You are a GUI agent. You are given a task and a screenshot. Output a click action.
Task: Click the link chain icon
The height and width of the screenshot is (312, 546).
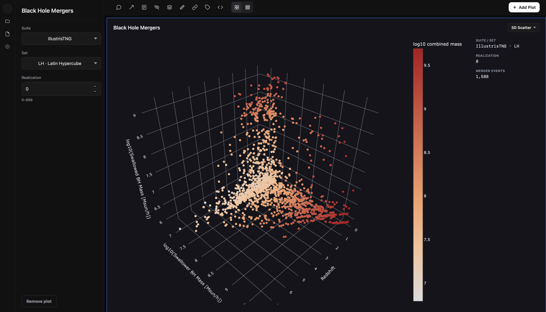tap(195, 7)
